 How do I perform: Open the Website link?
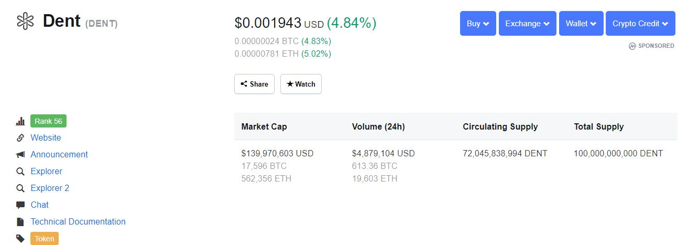(46, 138)
